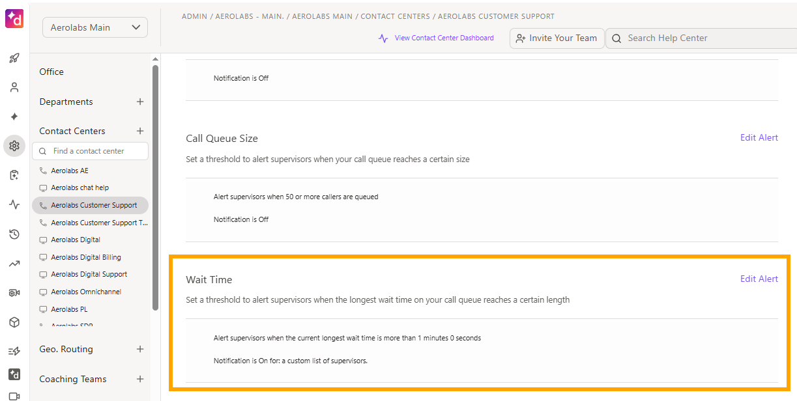This screenshot has width=797, height=401.
Task: Click the Dialpad logo icon
Action: pos(14,19)
